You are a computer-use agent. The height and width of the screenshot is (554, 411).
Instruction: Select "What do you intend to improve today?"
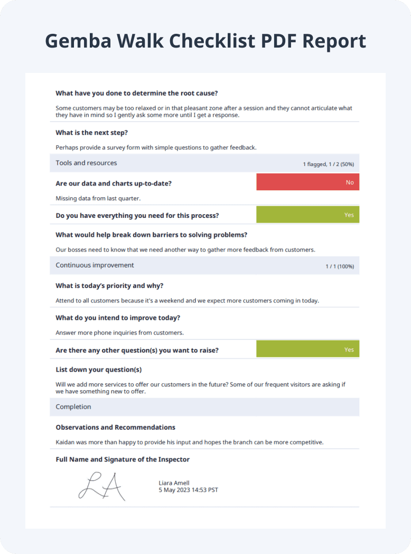(118, 318)
